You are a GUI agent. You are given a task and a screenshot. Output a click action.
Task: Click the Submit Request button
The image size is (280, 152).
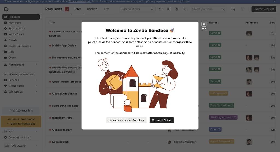click(264, 9)
